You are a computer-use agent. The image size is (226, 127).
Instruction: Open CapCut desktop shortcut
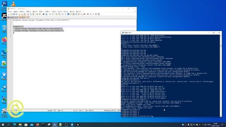pos(4,16)
